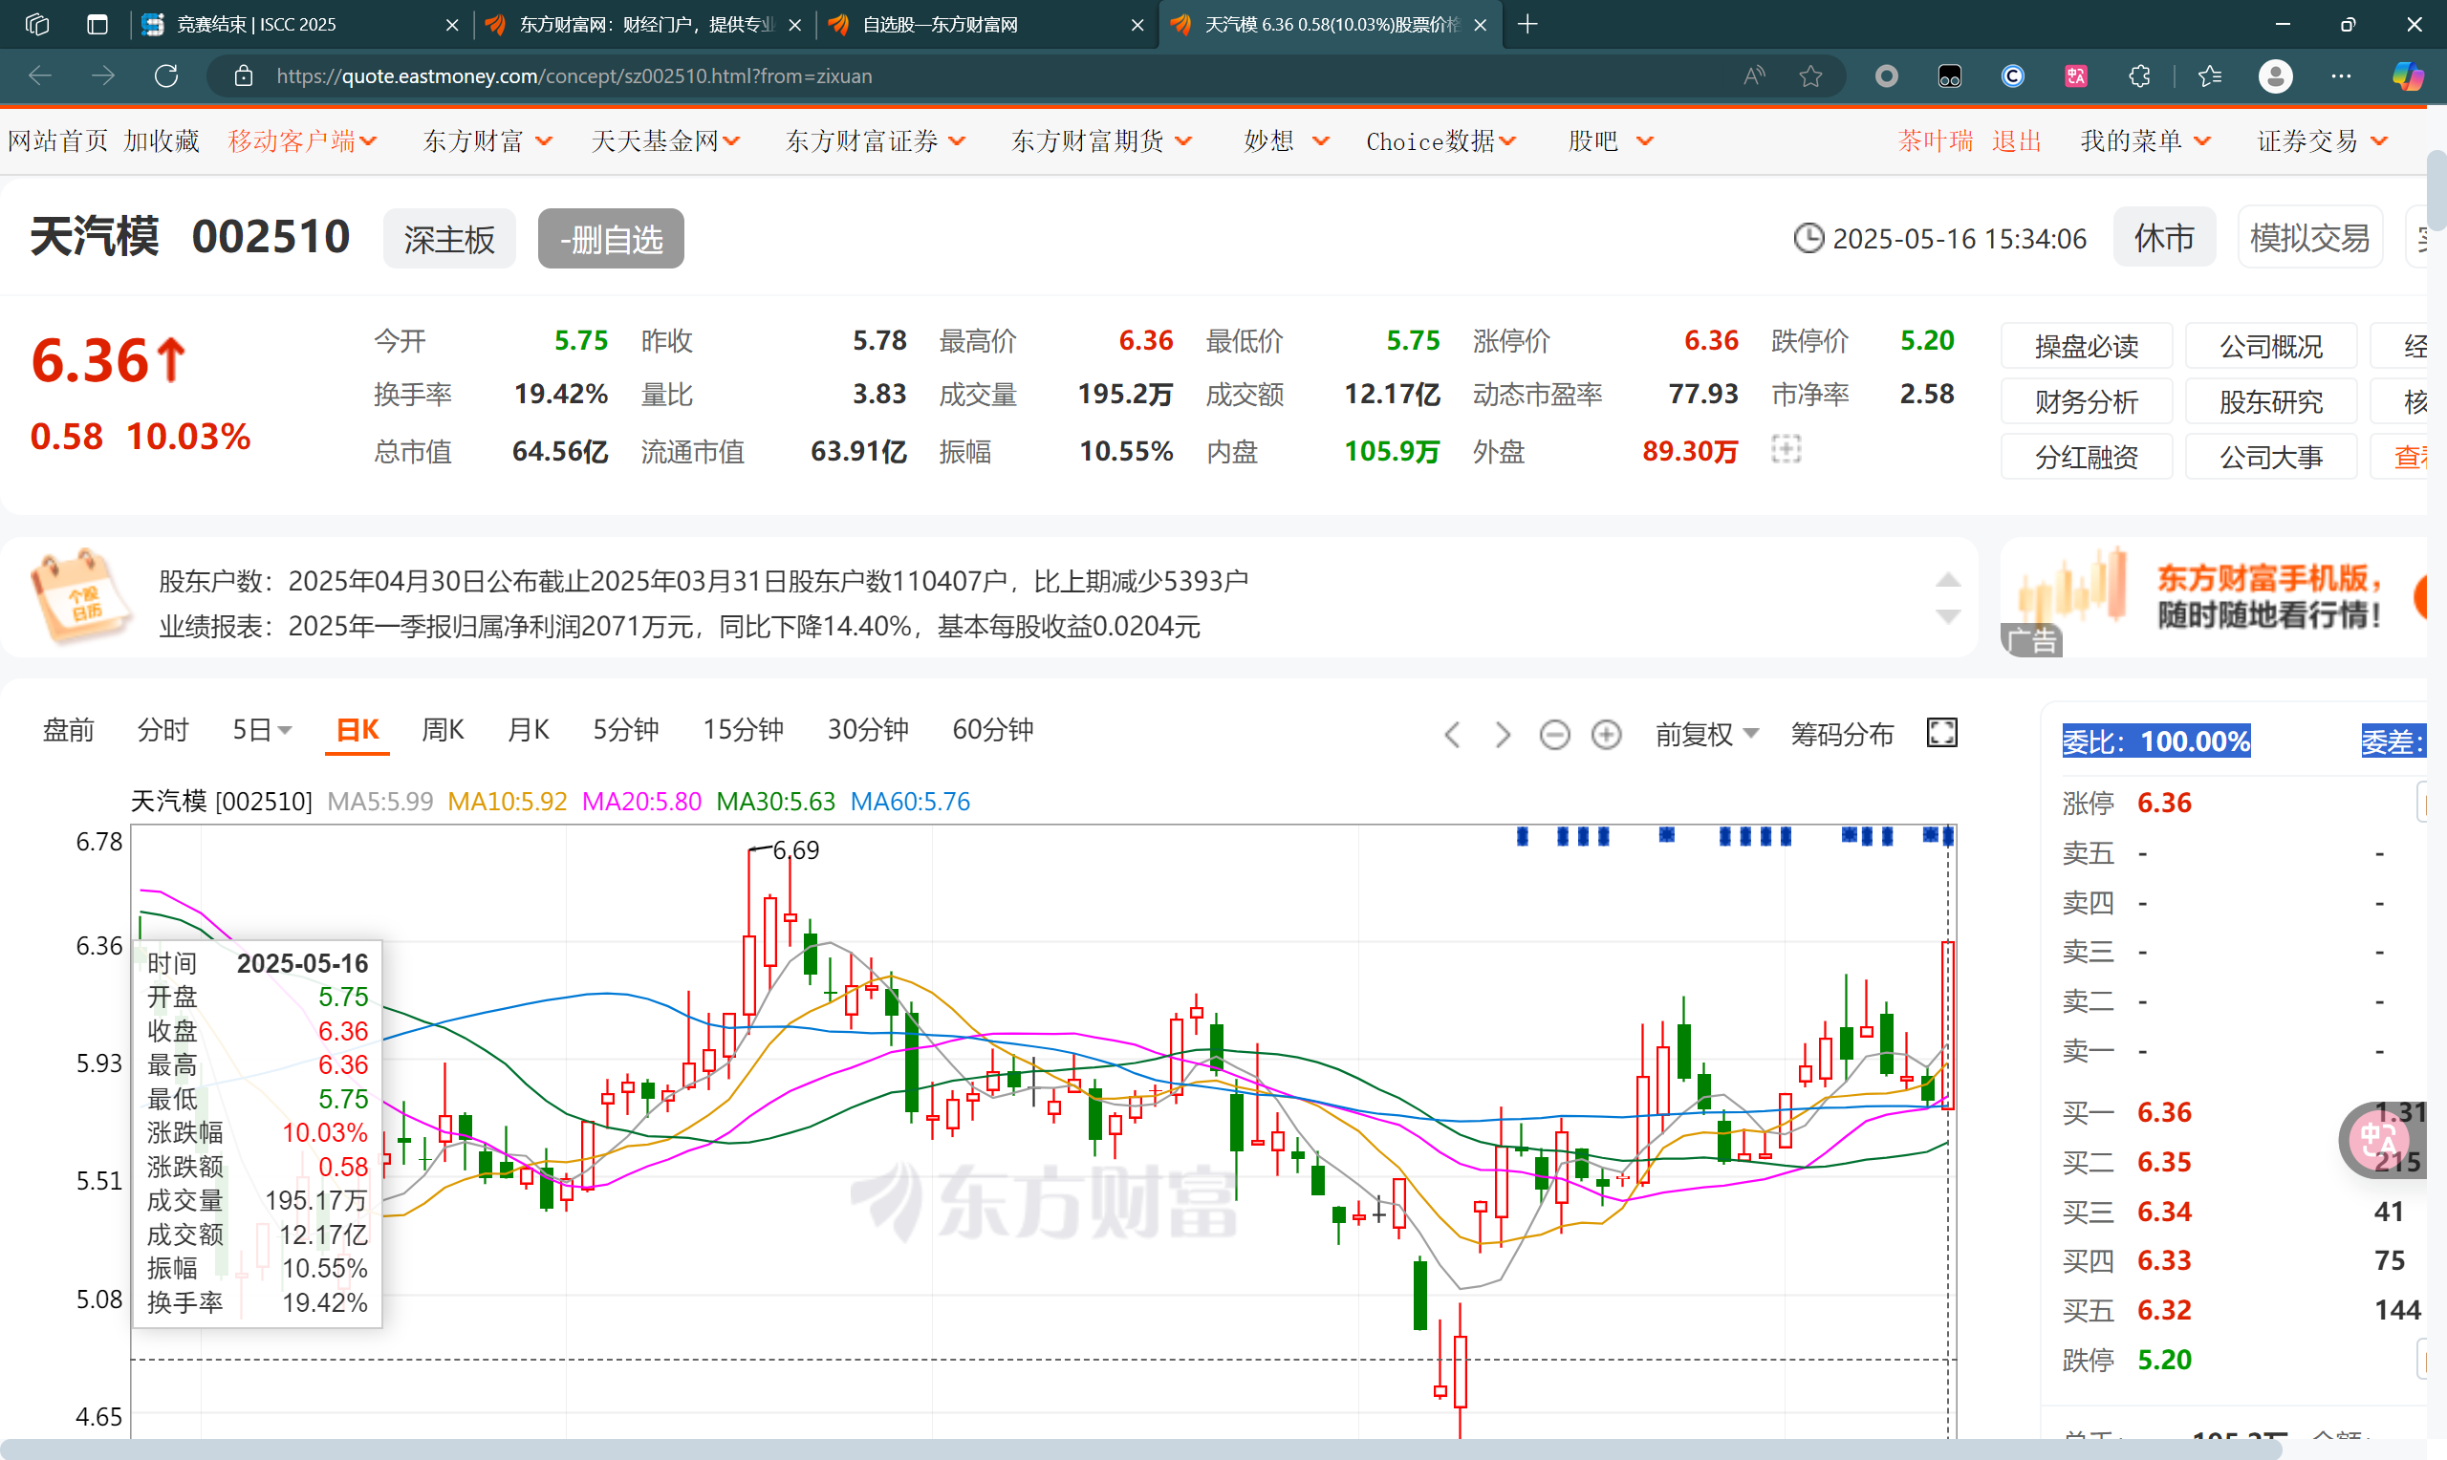This screenshot has width=2447, height=1460.
Task: Open the 股东研究 link
Action: 2270,401
